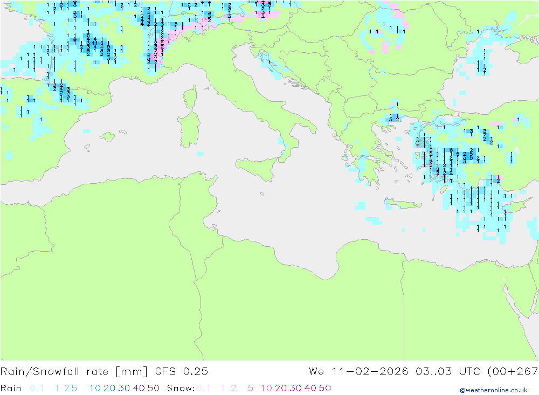Pick the Rain legend value 40
Image resolution: width=539 pixels, height=395 pixels.
click(x=139, y=388)
